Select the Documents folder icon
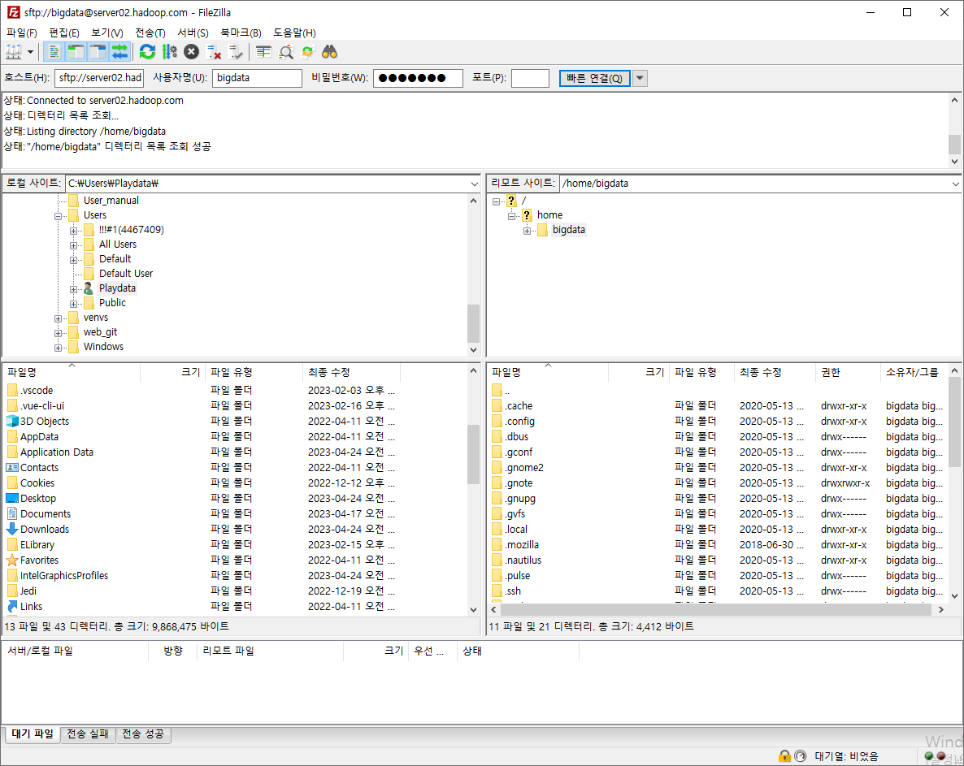Screen dimensions: 964x766 (11, 513)
